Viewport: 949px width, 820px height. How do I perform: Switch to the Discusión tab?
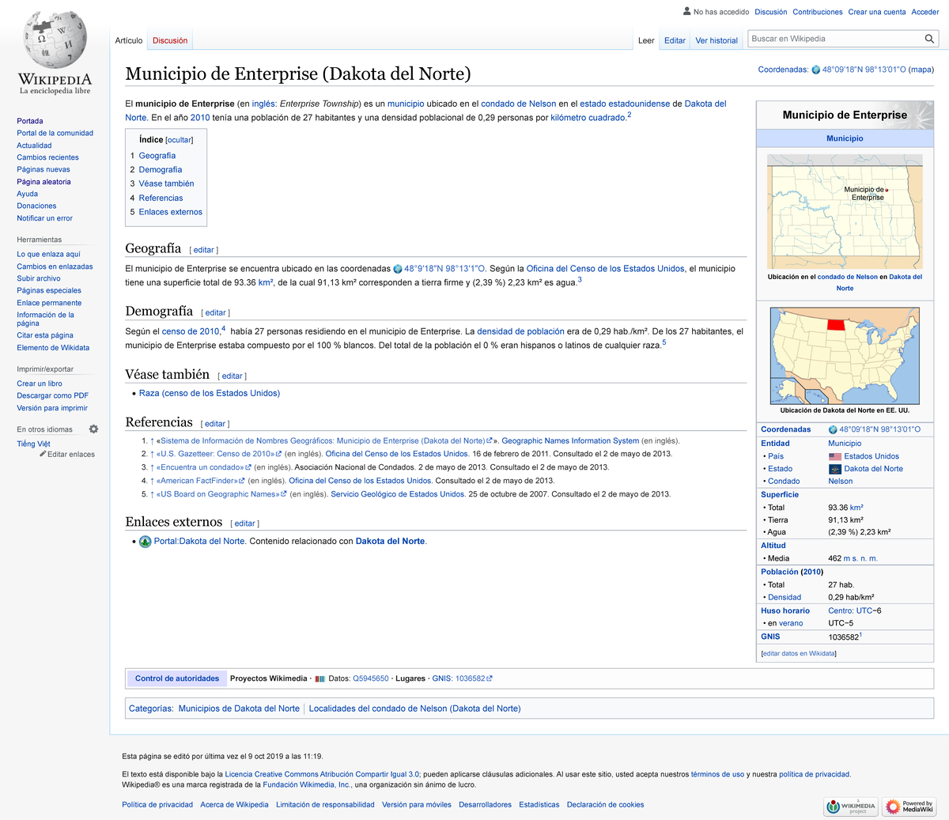[x=169, y=40]
